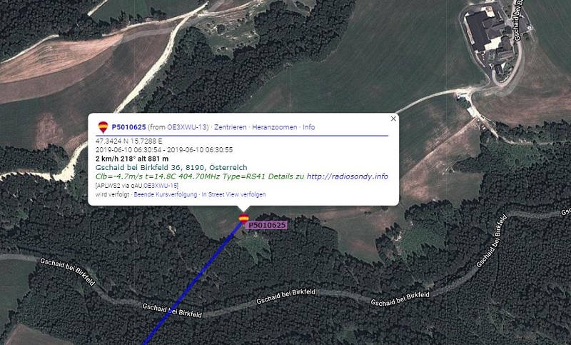Viewport: 571px width, 345px height.
Task: Click road label crossed by blue track
Action: click(172, 311)
